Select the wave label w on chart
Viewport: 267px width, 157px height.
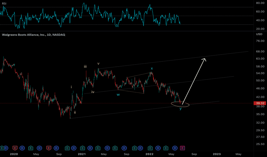click(118, 95)
